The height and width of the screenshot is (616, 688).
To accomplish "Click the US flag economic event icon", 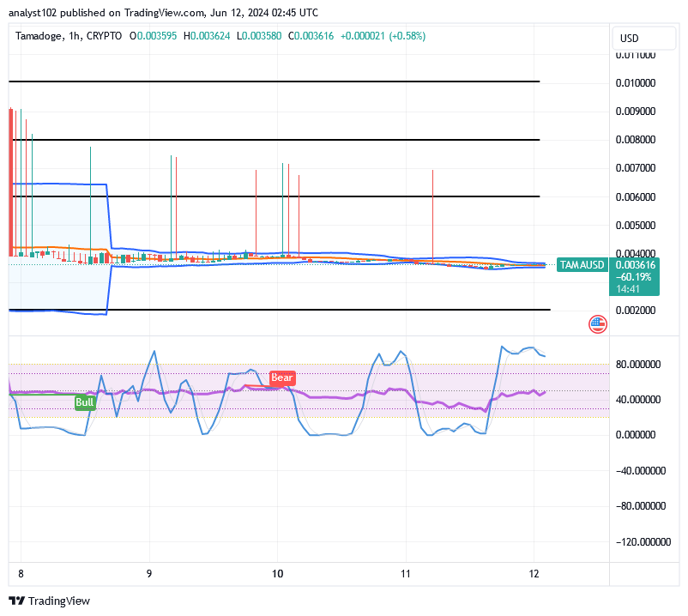I will (x=597, y=324).
